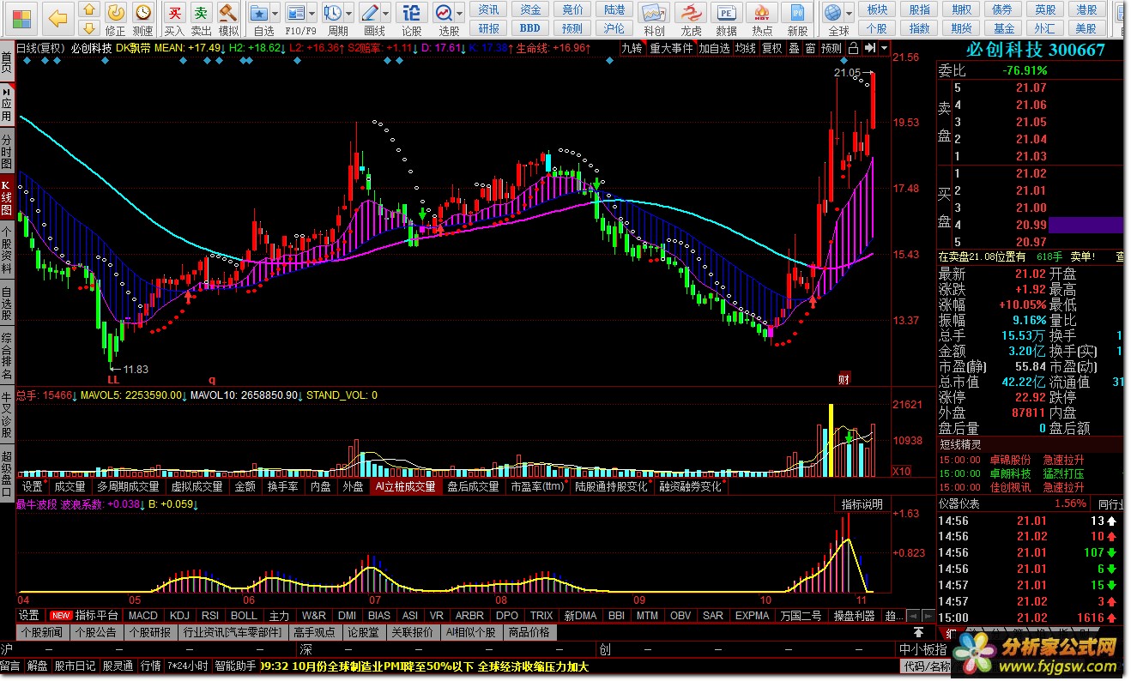Image resolution: width=1131 pixels, height=681 pixels.
Task: Open the 测速 speed test tool
Action: 143,19
